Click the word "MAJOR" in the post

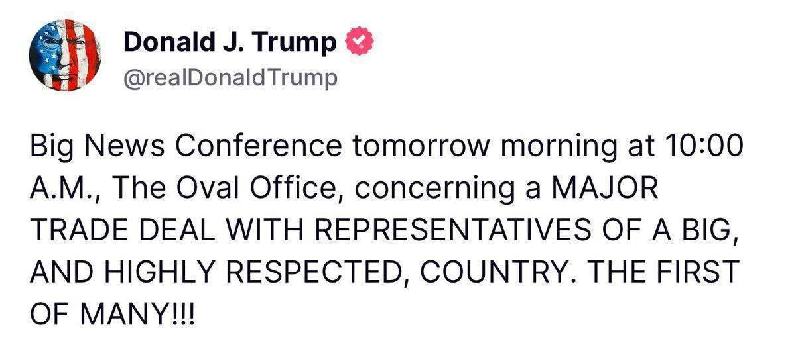point(607,189)
